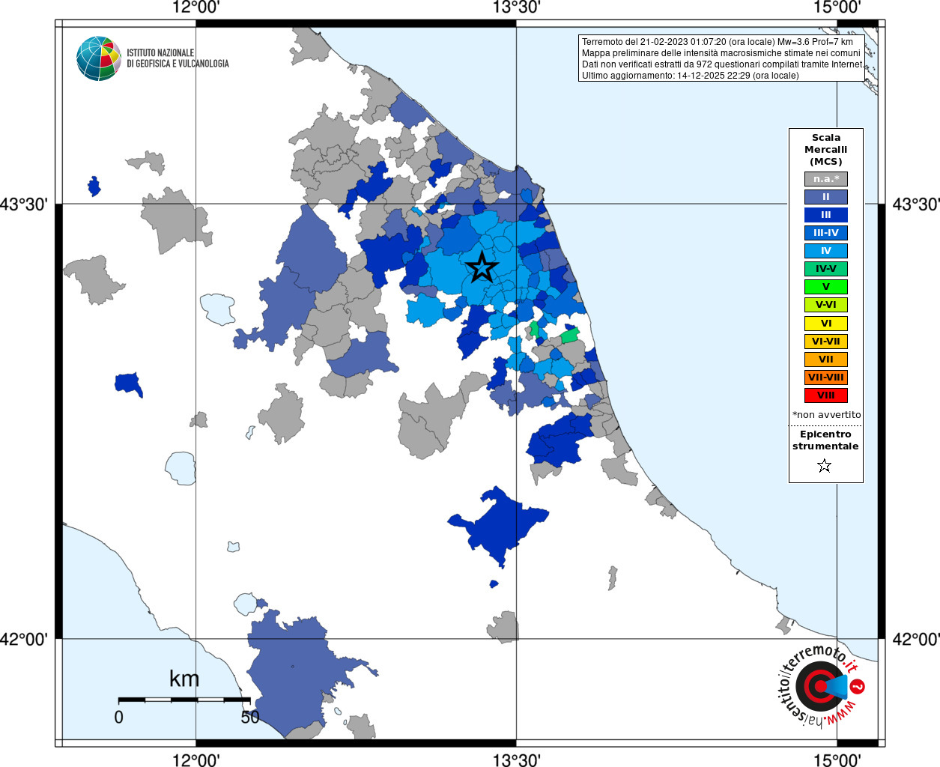
Task: Select the yellow VI legend swatch
Action: pyautogui.click(x=826, y=324)
